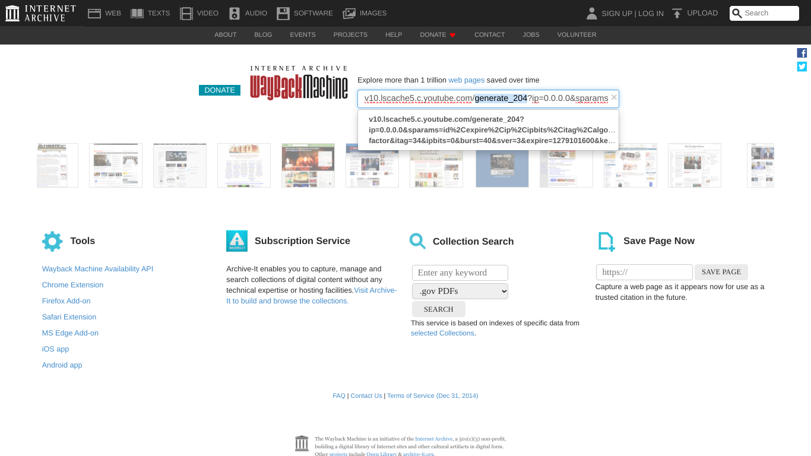Open the Chrome Extension link
The width and height of the screenshot is (811, 456).
point(72,284)
